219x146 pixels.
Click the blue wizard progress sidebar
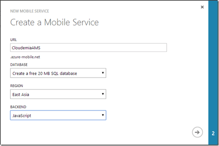pos(213,68)
